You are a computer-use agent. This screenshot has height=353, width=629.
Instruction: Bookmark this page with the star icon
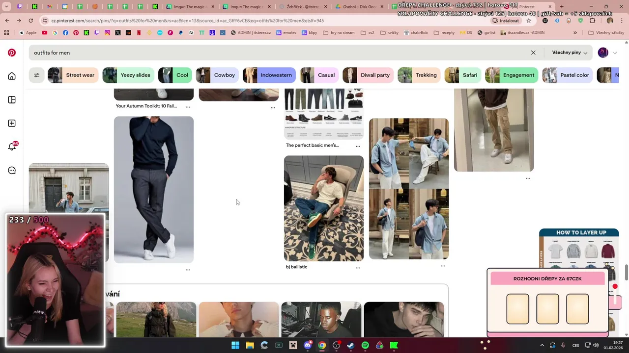(529, 21)
